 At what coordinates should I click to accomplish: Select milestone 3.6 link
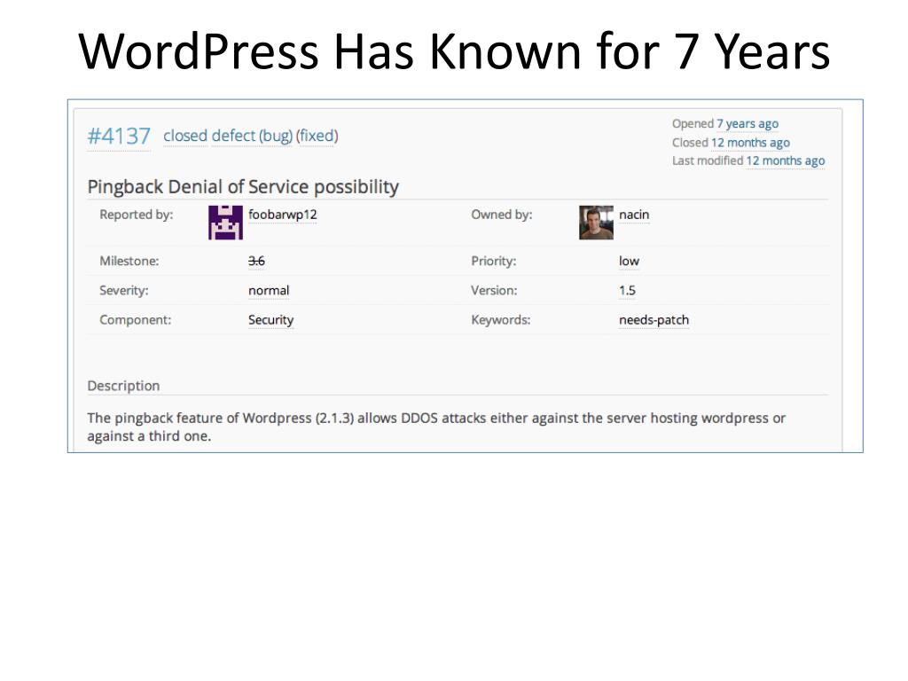(256, 262)
